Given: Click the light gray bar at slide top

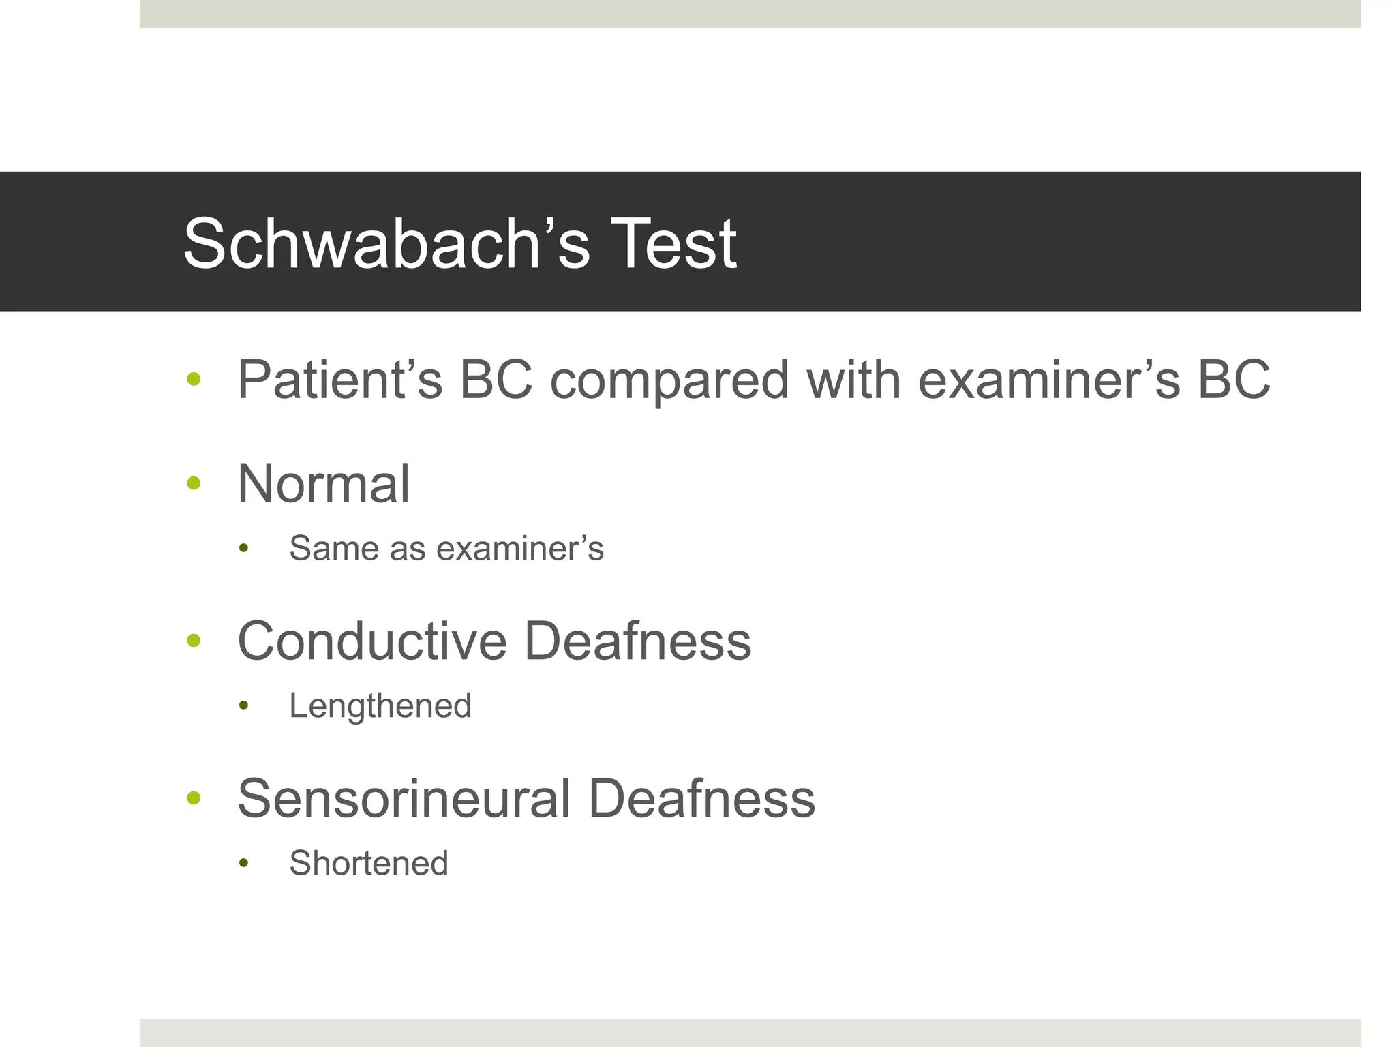Looking at the screenshot, I should (750, 14).
